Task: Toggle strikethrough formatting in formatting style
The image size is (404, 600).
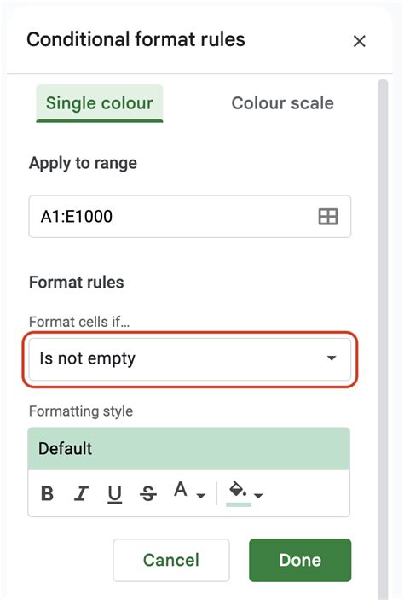Action: pyautogui.click(x=148, y=493)
